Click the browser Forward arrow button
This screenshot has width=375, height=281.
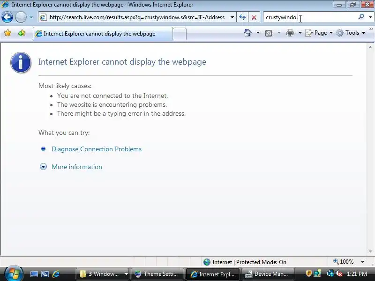21,17
